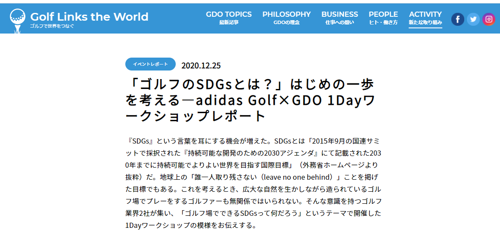Open the Instagram profile icon

coord(488,19)
